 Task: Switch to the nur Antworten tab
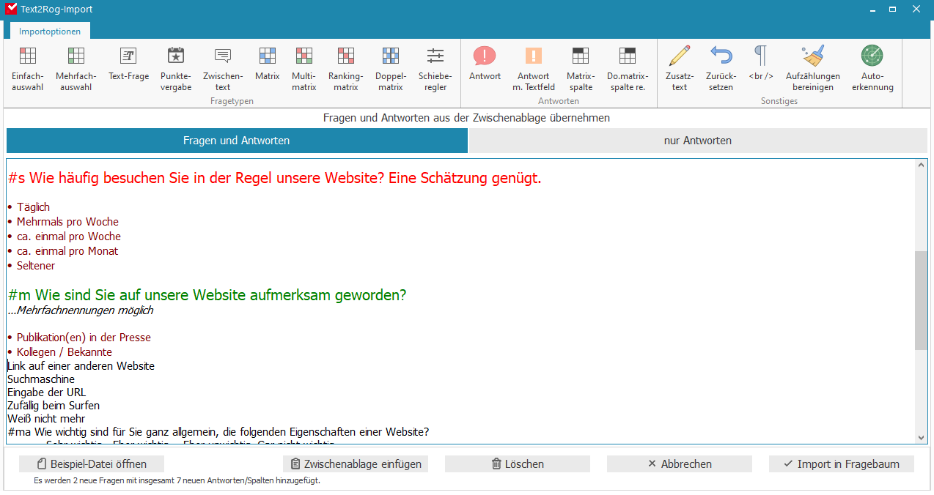(697, 141)
